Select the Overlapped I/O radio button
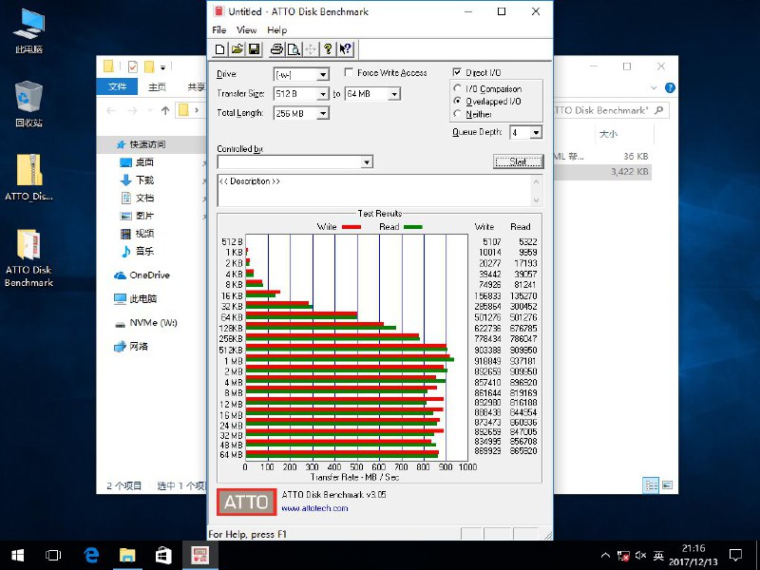Viewport: 760px width, 570px height. point(457,101)
